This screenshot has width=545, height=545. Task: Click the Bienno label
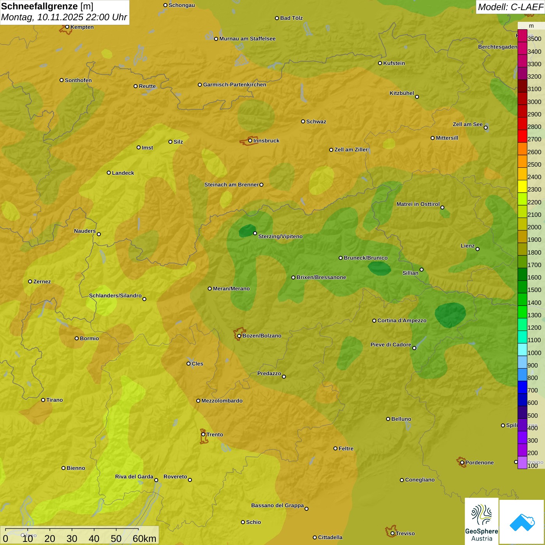coord(76,468)
